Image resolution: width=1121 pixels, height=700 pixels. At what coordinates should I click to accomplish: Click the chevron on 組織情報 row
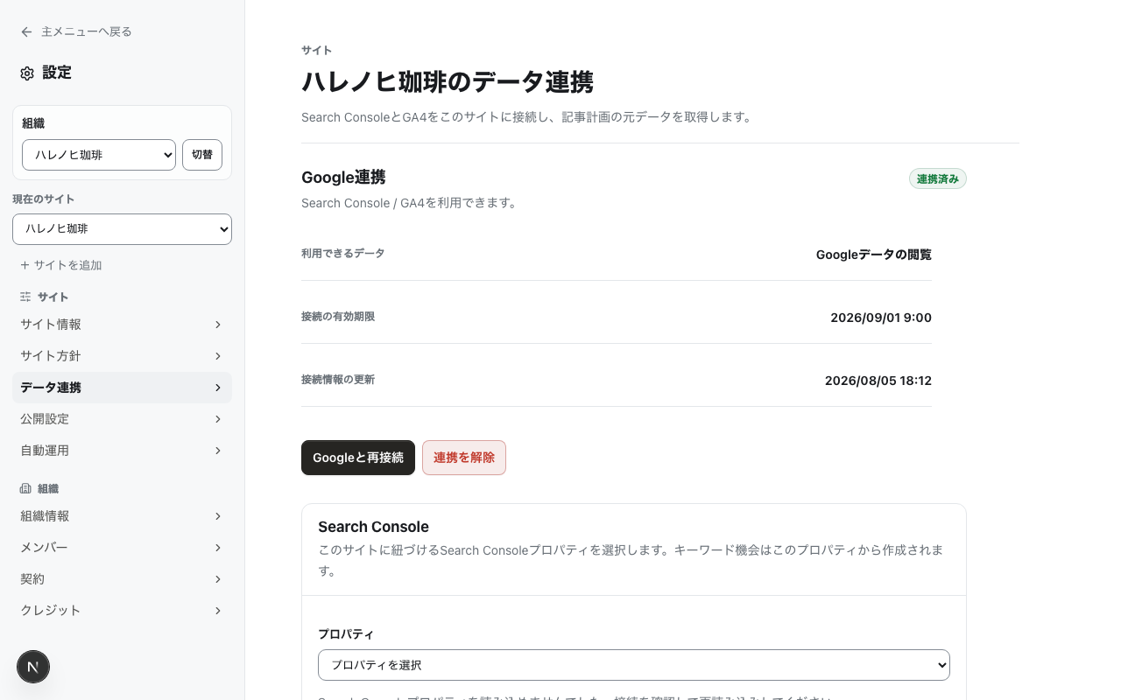click(x=218, y=516)
